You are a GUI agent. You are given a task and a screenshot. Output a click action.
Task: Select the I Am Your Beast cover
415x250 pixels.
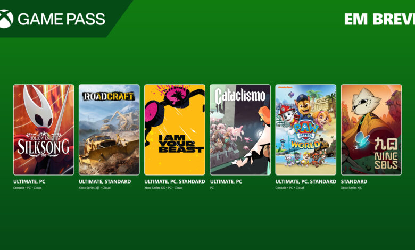pyautogui.click(x=175, y=130)
